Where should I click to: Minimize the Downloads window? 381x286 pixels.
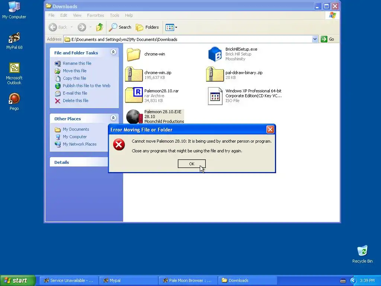coord(317,6)
